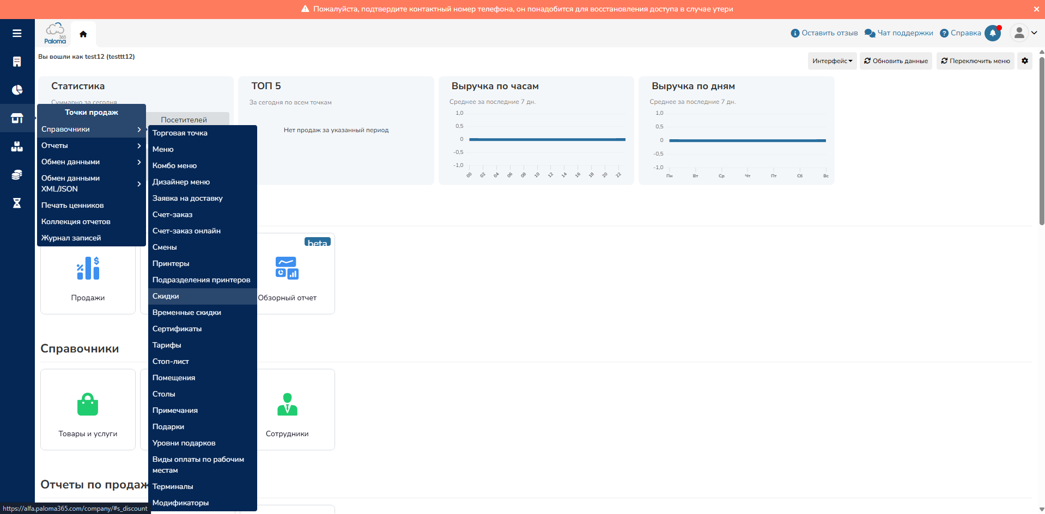Go to home via house icon
1045x514 pixels.
pyautogui.click(x=83, y=34)
